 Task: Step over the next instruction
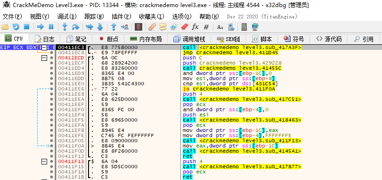pyautogui.click(x=75, y=27)
